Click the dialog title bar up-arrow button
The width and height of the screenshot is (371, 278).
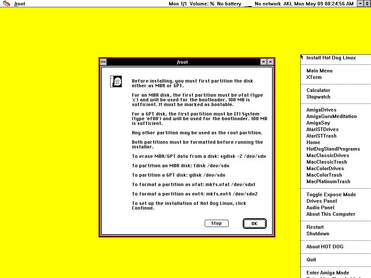pyautogui.click(x=270, y=62)
